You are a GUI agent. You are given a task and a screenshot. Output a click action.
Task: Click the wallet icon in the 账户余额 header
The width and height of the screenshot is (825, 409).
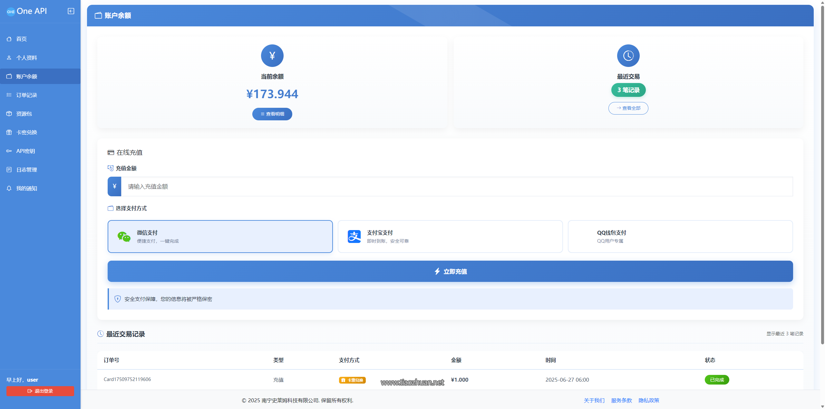(x=98, y=15)
